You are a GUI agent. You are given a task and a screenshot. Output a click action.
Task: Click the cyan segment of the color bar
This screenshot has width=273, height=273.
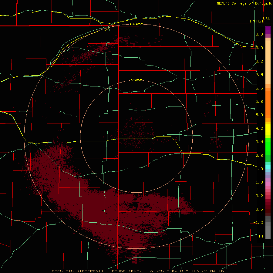coord(268,167)
